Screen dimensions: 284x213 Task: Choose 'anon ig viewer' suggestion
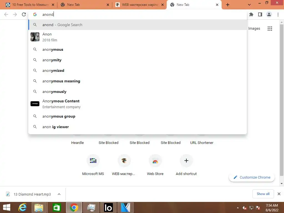[138, 127]
